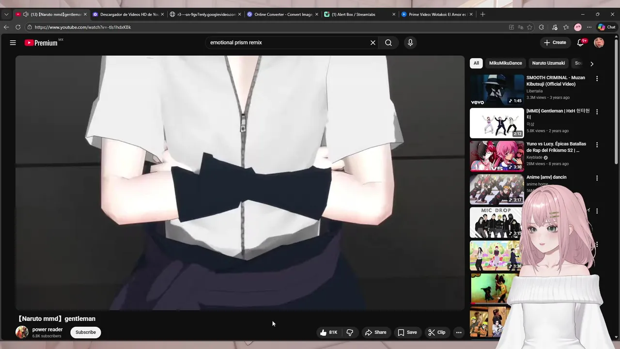
Task: Open the Keyblade channel name
Action: (534, 158)
